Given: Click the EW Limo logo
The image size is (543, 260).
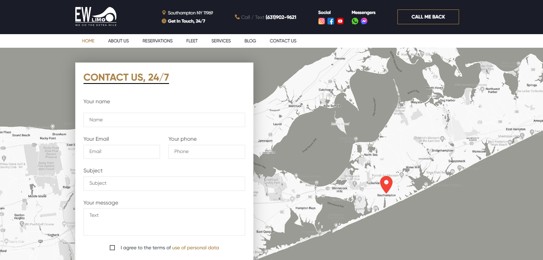Looking at the screenshot, I should (x=96, y=17).
